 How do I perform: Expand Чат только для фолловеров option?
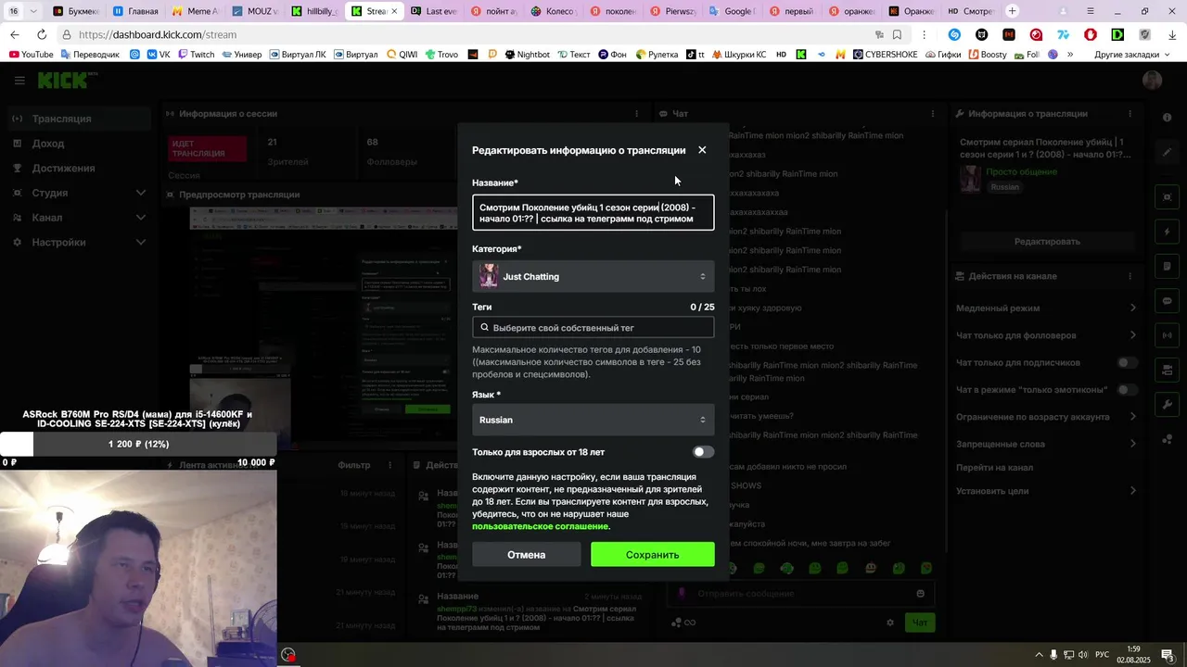click(x=1047, y=335)
